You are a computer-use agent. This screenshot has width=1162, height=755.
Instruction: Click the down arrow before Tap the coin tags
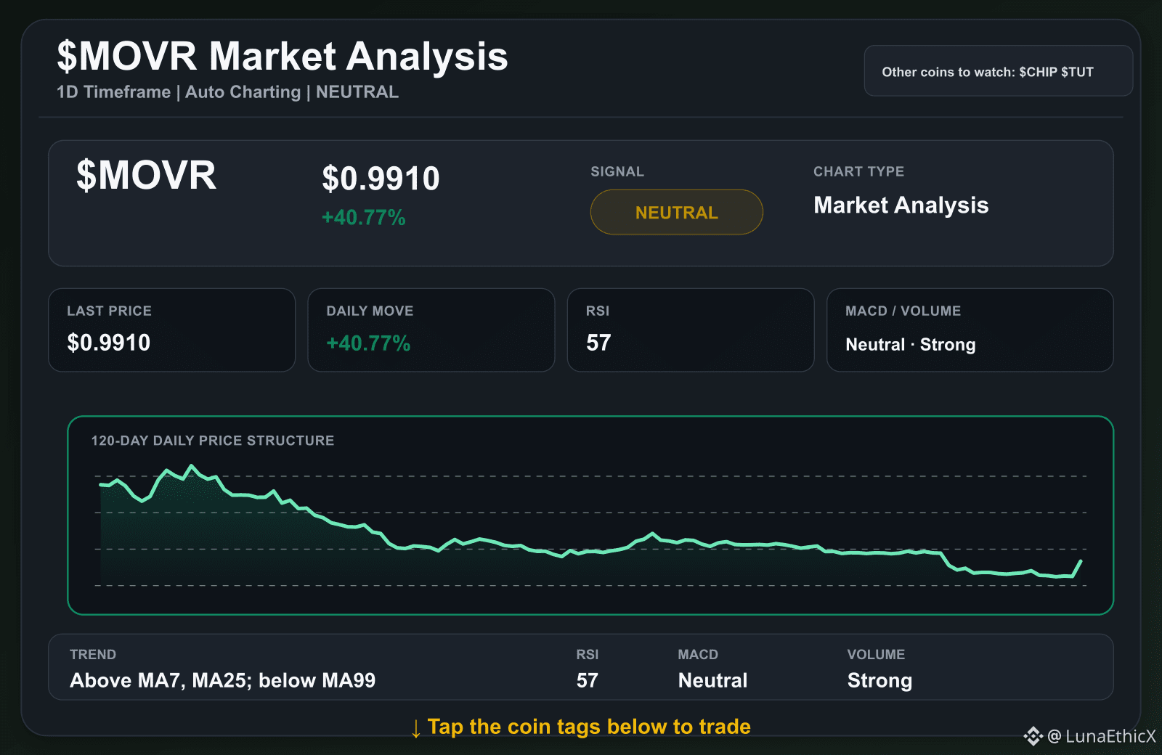click(x=416, y=728)
